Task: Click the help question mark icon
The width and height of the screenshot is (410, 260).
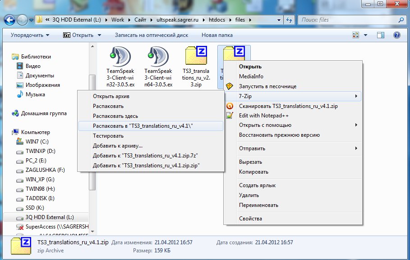Action: [x=397, y=35]
